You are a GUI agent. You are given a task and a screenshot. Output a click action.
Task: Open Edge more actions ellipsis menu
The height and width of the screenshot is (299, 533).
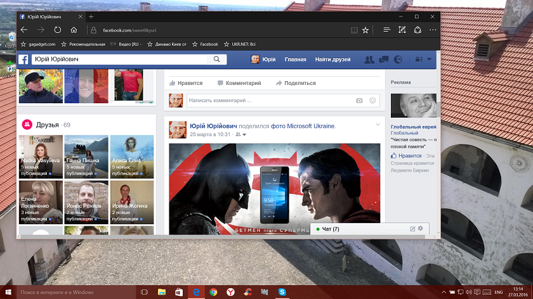point(433,30)
